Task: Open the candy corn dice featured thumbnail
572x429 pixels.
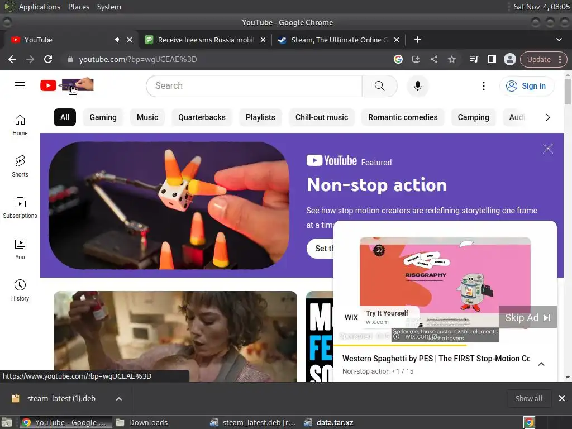Action: 169,206
